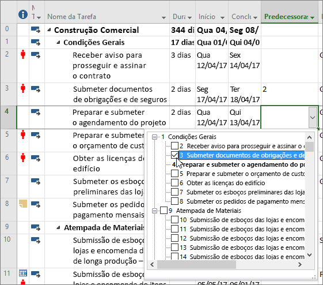Click the red overallocated person icon in row 2
This screenshot has width=323, height=285.
(x=23, y=54)
